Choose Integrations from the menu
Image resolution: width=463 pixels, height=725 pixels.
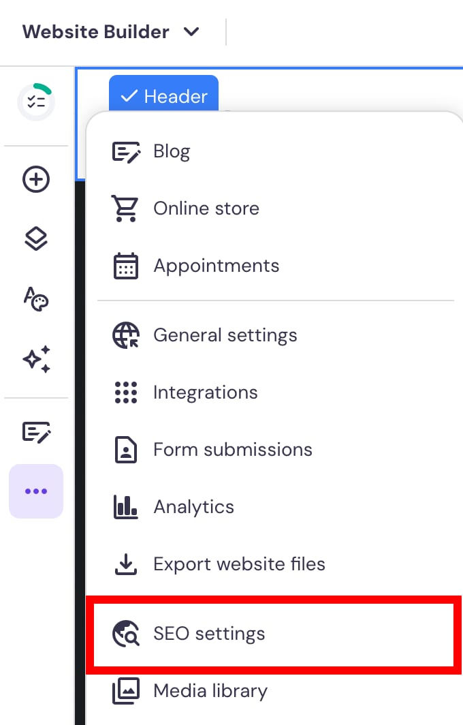tap(205, 392)
